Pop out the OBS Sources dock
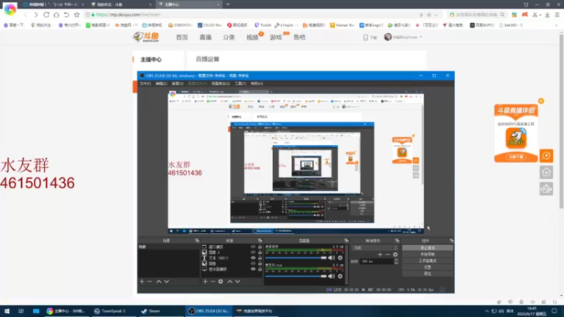This screenshot has height=317, width=564. tap(260, 240)
